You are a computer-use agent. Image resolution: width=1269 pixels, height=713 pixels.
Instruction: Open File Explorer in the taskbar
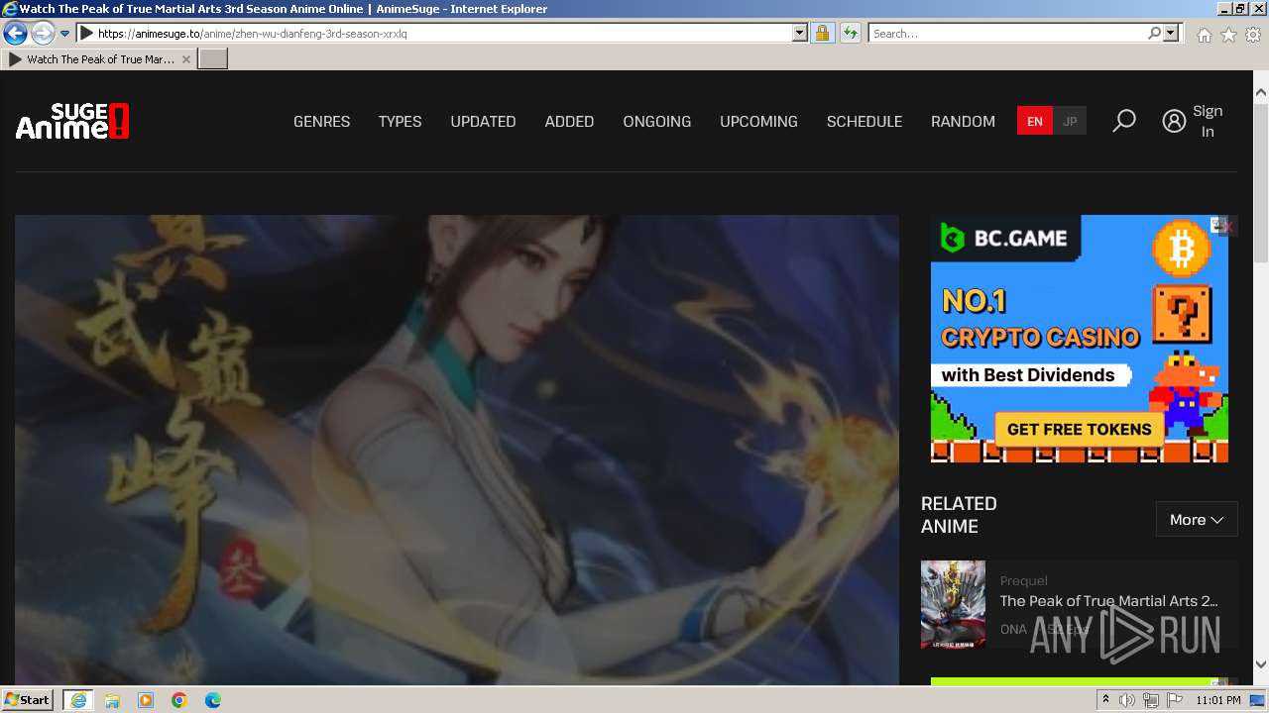tap(112, 700)
